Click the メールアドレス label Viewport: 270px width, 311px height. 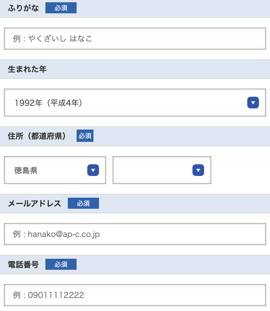click(x=34, y=204)
